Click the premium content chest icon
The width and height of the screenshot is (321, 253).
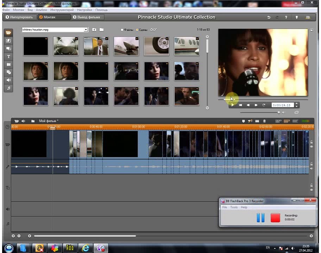[x=308, y=17]
